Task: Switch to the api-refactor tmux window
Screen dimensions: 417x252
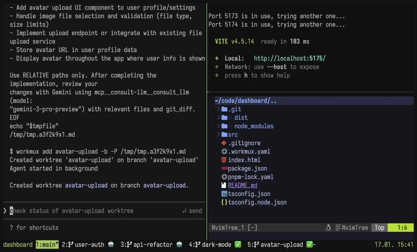Action: tap(151, 244)
